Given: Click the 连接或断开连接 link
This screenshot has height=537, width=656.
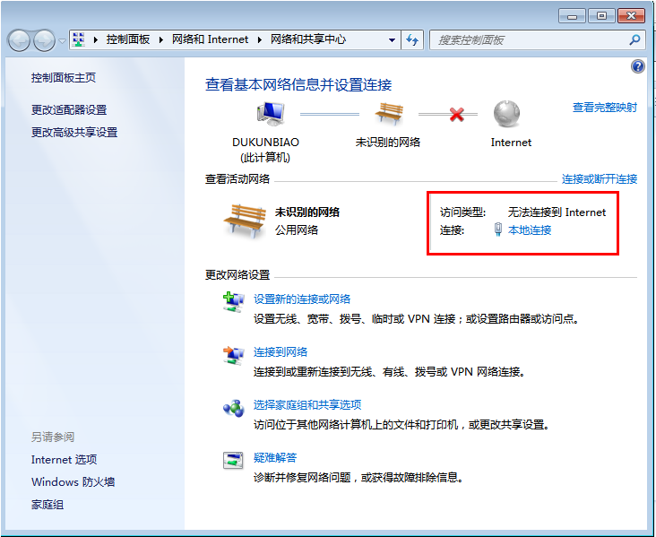Looking at the screenshot, I should [600, 179].
